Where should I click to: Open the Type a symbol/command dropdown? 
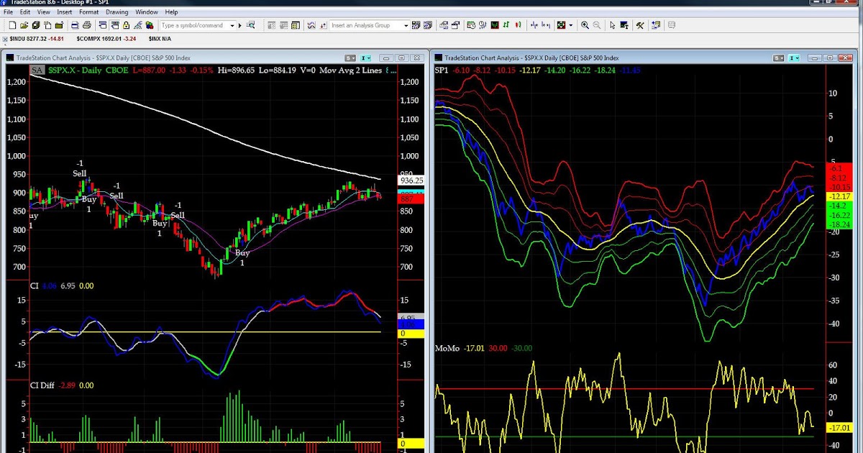pyautogui.click(x=232, y=25)
